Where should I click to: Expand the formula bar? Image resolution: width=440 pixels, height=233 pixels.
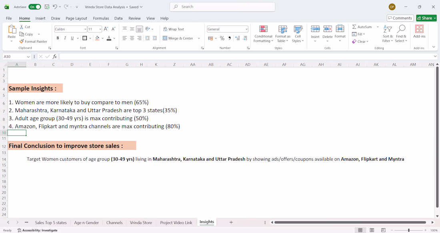point(435,57)
